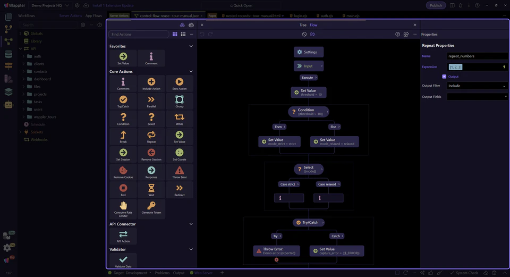Expand the auth folder in API tree
The height and width of the screenshot is (277, 510).
point(23,56)
